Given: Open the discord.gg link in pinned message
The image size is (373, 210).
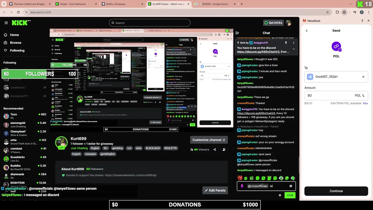Looking at the screenshot, I should pyautogui.click(x=258, y=52).
